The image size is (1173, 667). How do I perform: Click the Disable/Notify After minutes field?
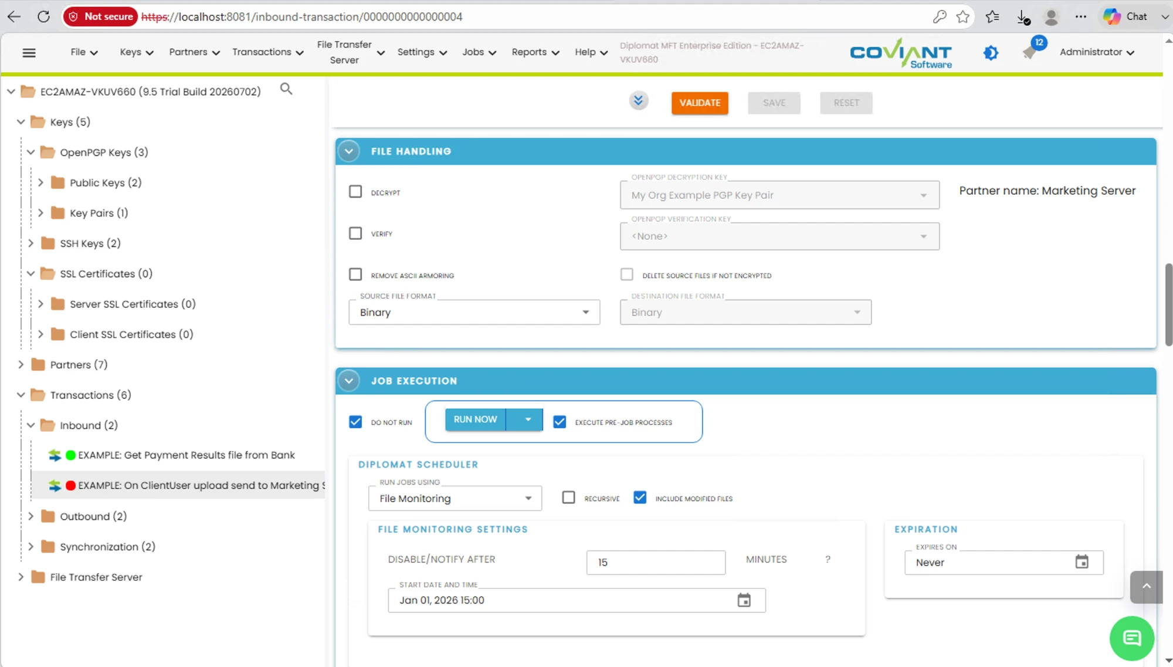coord(656,562)
